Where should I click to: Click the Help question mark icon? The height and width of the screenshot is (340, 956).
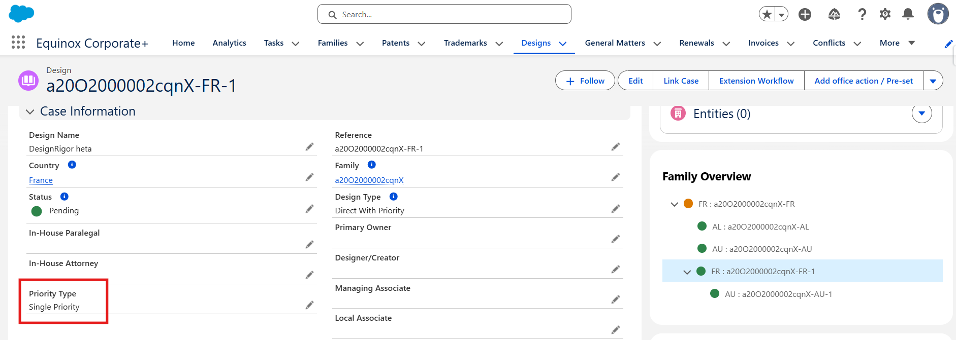point(862,14)
